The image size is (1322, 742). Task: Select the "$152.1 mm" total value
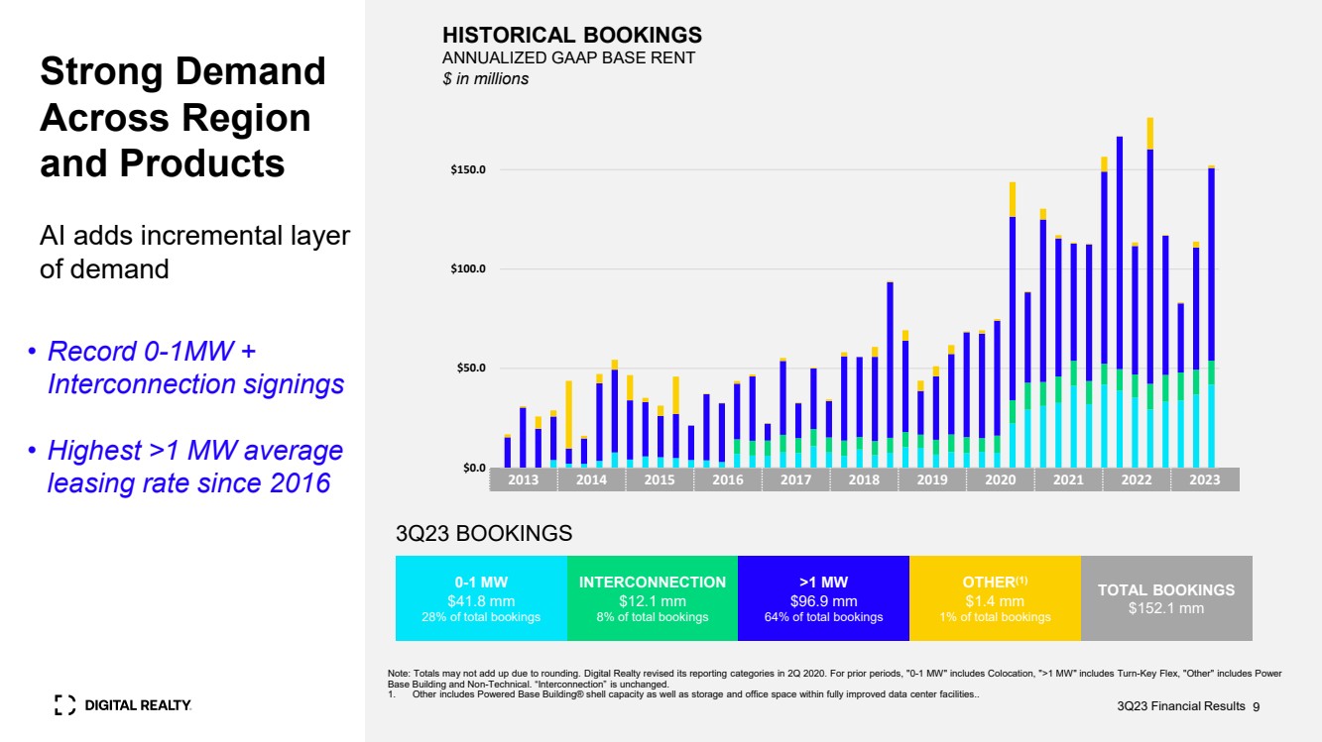point(1166,607)
